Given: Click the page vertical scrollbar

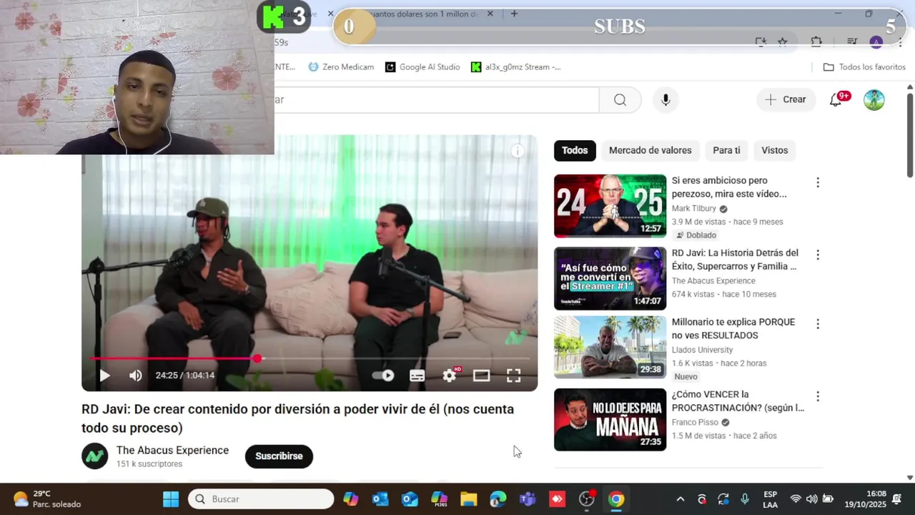Looking at the screenshot, I should click(x=909, y=134).
